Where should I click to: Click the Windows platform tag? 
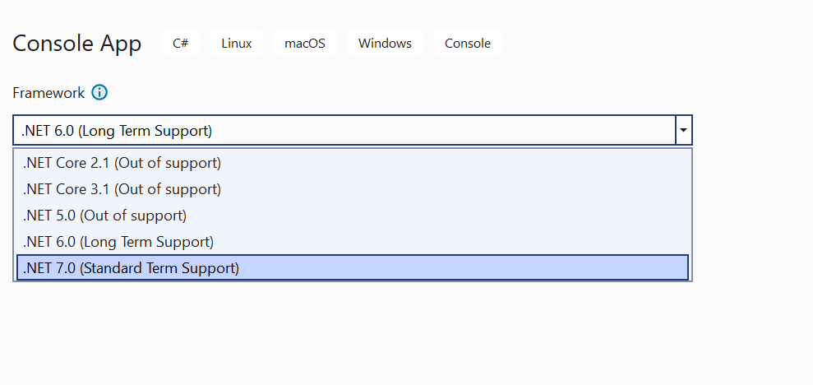point(385,43)
